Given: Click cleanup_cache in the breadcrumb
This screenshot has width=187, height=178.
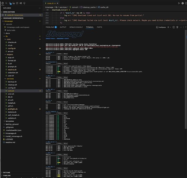Looking at the screenshot, I should point(89,7).
